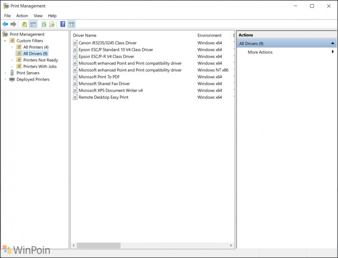The width and height of the screenshot is (338, 258).
Task: Toggle the Show/Hide Action Pane icon
Action: [x=71, y=24]
